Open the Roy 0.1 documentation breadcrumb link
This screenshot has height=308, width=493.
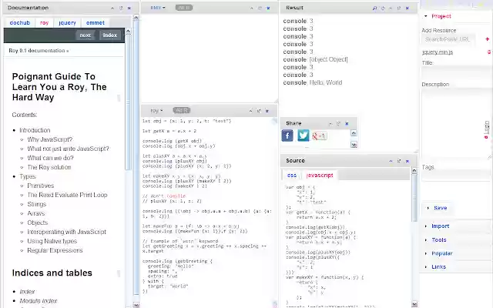click(37, 51)
